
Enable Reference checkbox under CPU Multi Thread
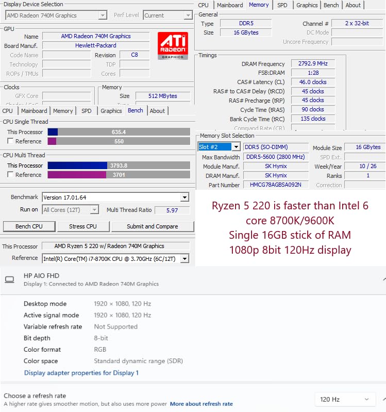coord(10,174)
